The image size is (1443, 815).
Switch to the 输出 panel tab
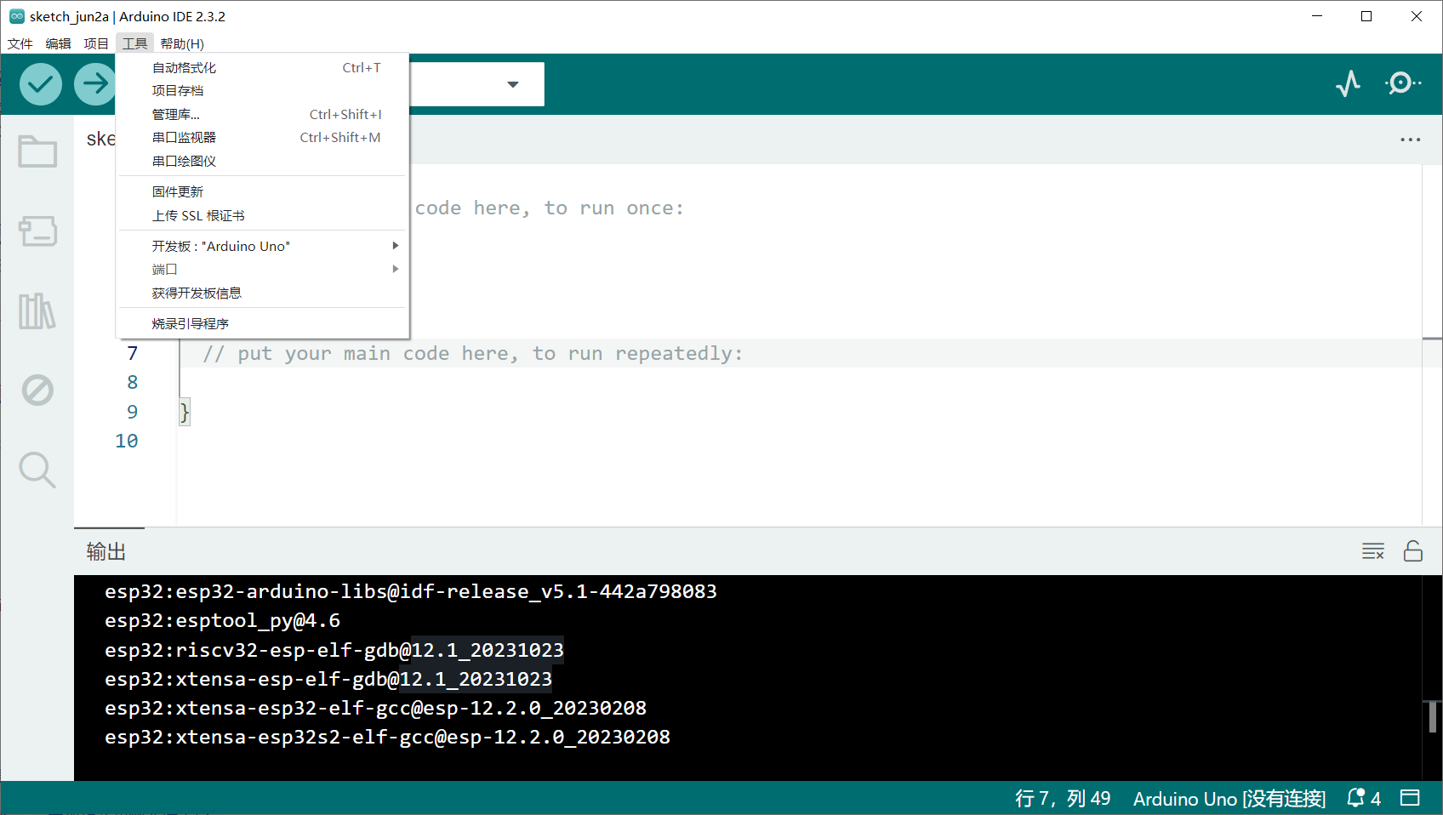[106, 551]
